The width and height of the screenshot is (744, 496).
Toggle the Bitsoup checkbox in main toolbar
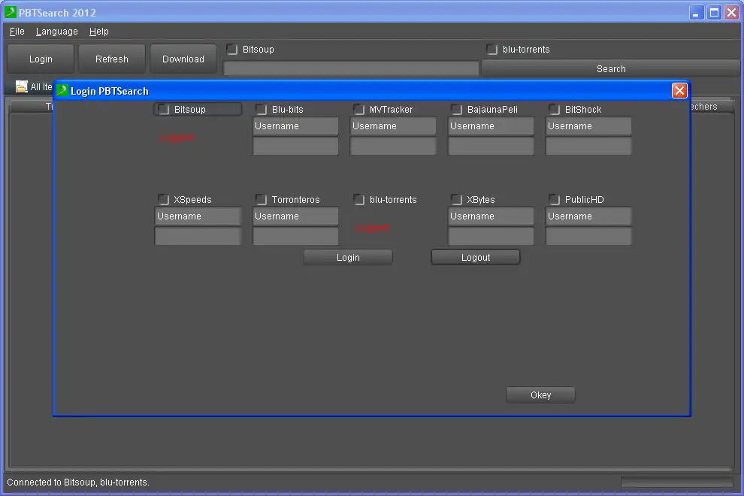(231, 49)
